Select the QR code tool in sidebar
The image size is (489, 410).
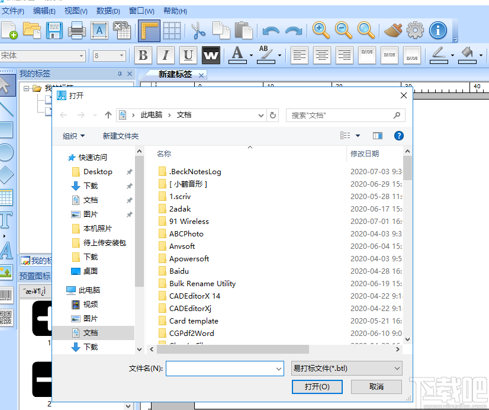click(6, 318)
